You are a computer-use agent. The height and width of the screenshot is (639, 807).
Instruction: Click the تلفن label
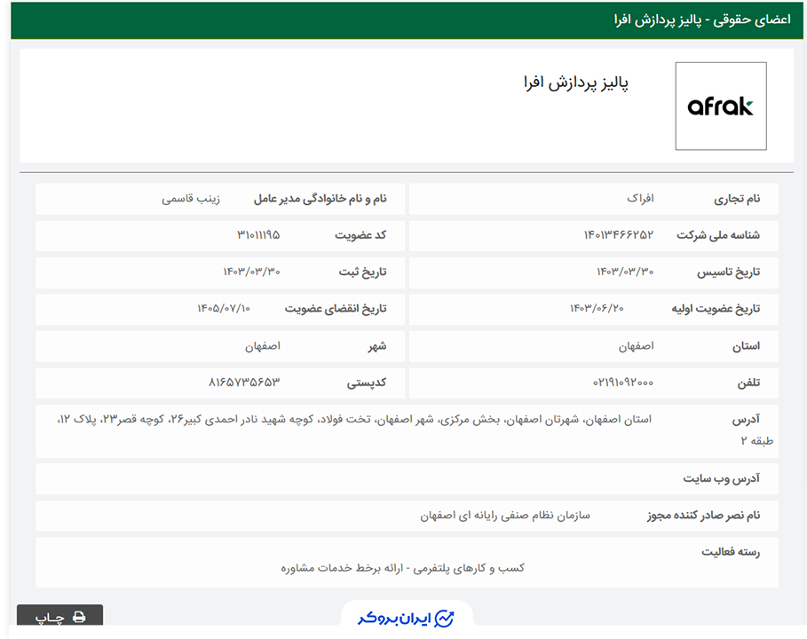pyautogui.click(x=748, y=383)
